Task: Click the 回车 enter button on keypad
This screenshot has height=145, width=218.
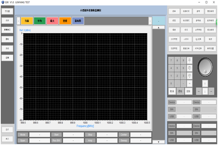Action: pyautogui.click(x=188, y=91)
